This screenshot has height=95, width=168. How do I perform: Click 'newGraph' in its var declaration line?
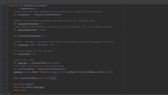pyautogui.click(x=23, y=63)
